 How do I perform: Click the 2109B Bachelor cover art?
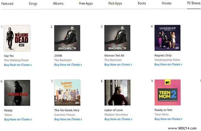pyautogui.click(x=67, y=38)
